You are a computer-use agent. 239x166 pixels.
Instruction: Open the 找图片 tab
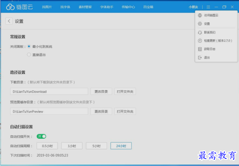tap(47, 7)
